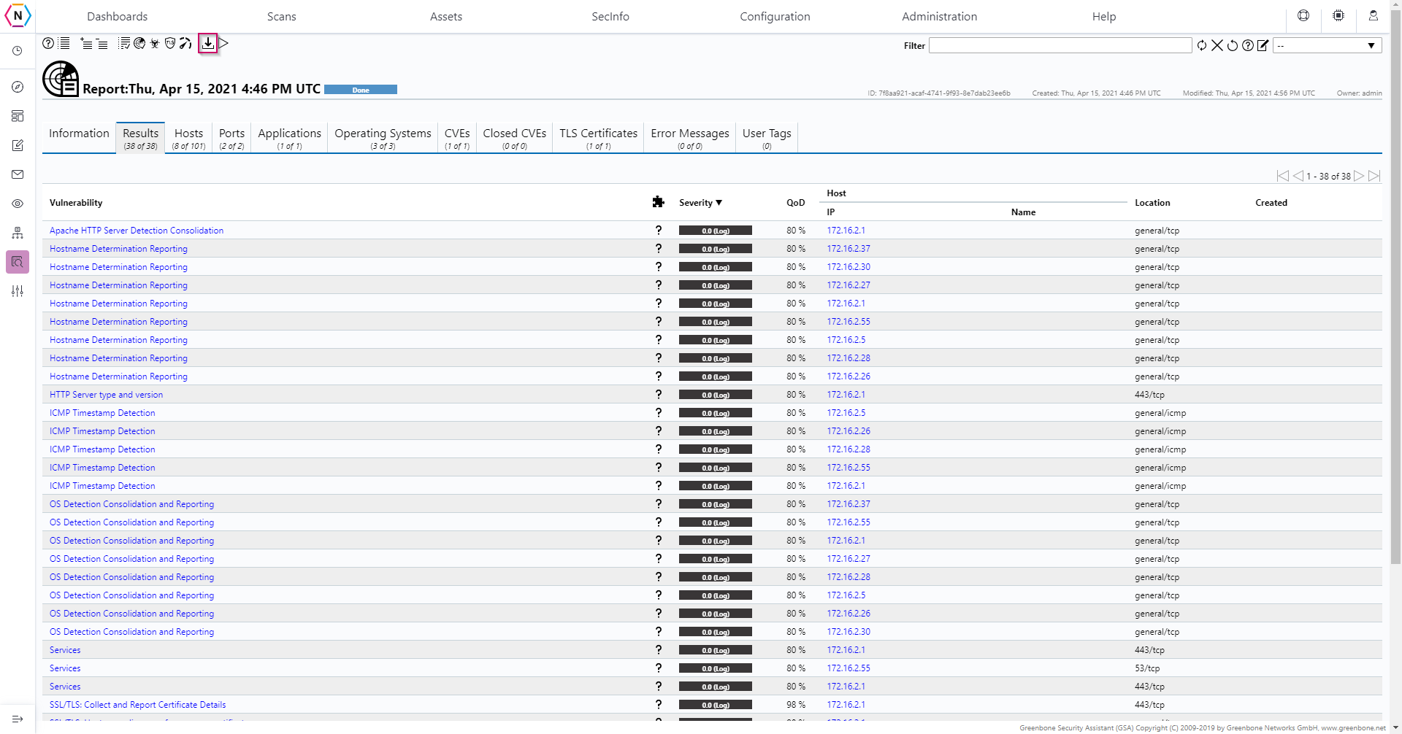Open the user account icon top right
The width and height of the screenshot is (1402, 734).
point(1374,15)
